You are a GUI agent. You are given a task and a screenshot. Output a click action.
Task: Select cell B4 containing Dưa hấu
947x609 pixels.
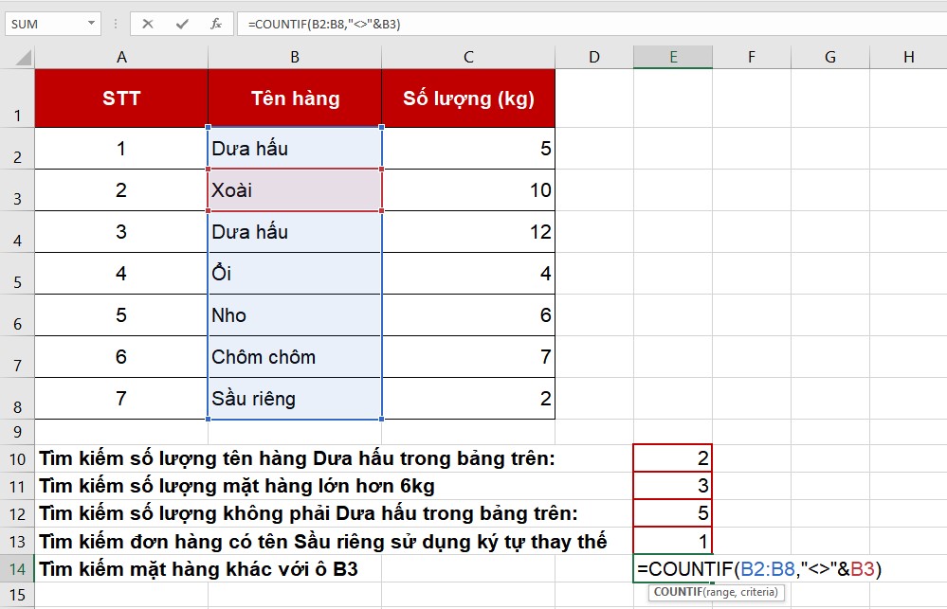[x=295, y=232]
